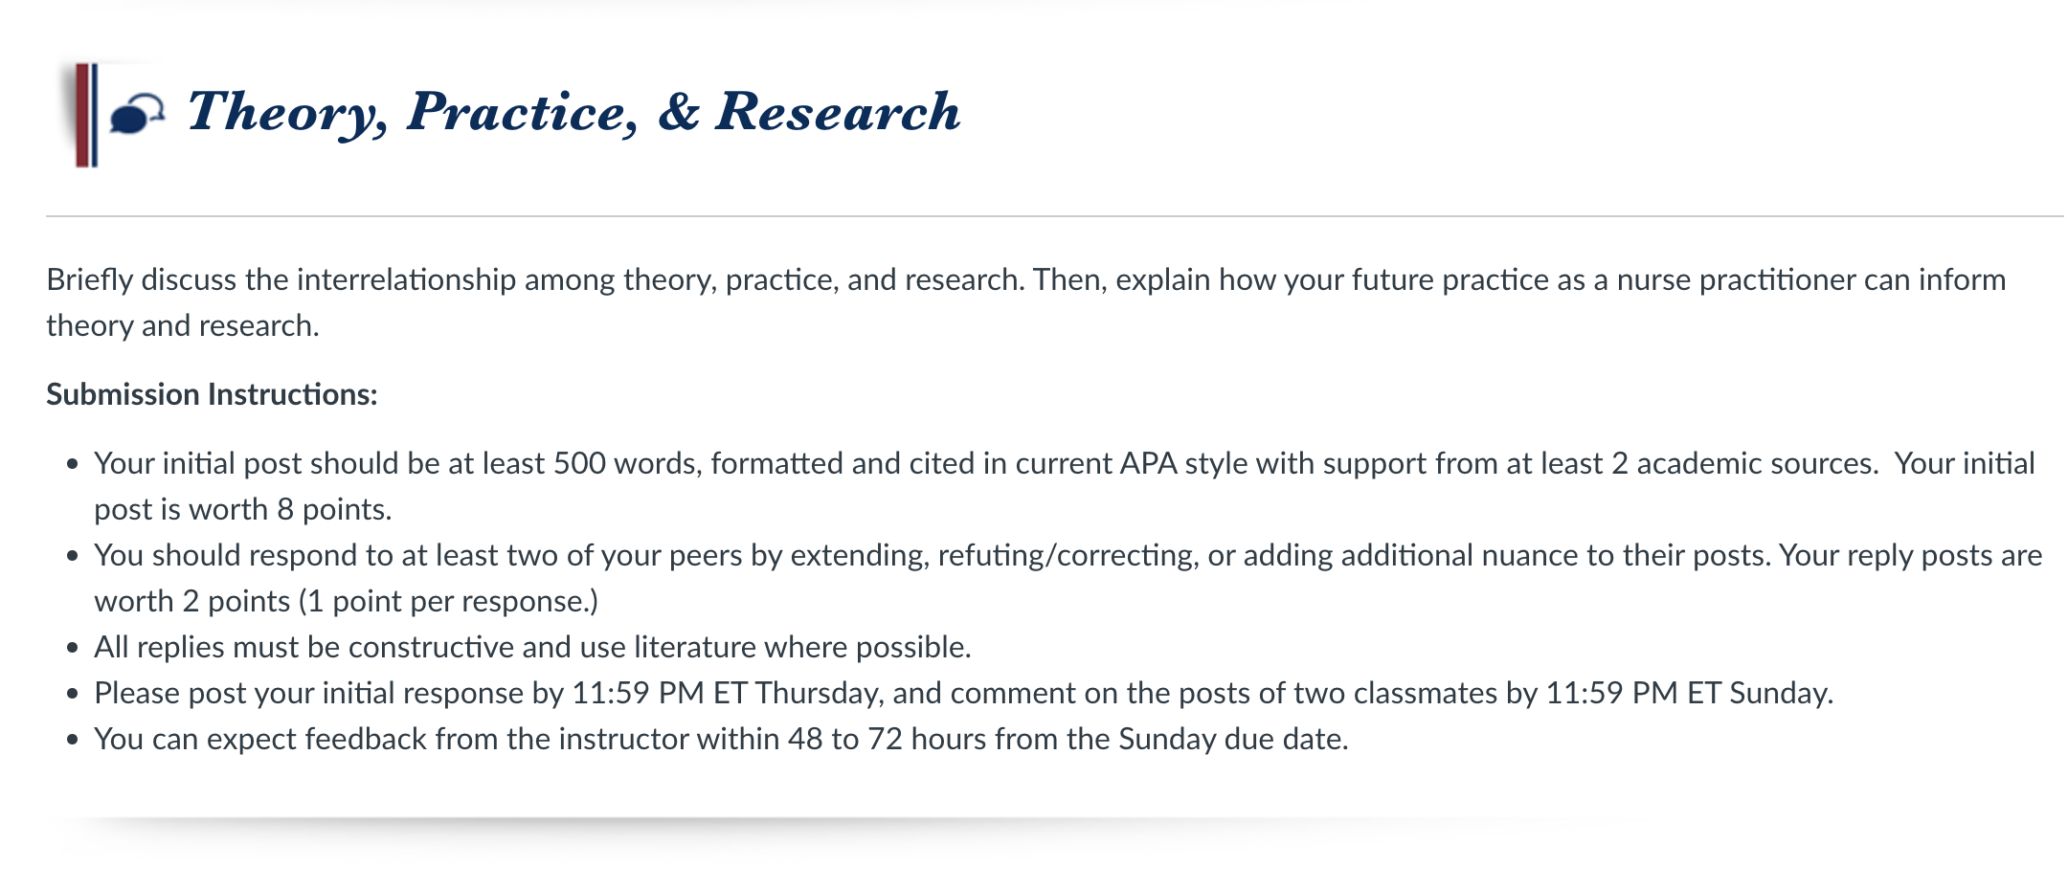Click the text 'theory and research.'
The image size is (2068, 888).
pyautogui.click(x=182, y=325)
